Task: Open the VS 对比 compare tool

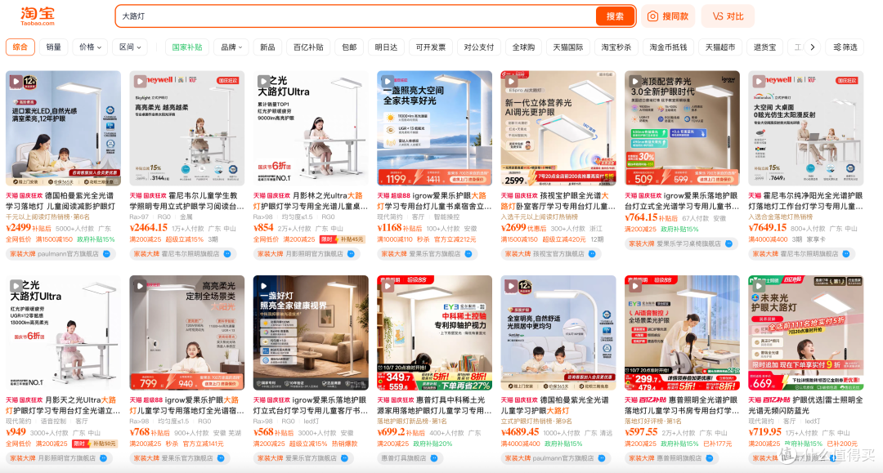Action: 728,16
